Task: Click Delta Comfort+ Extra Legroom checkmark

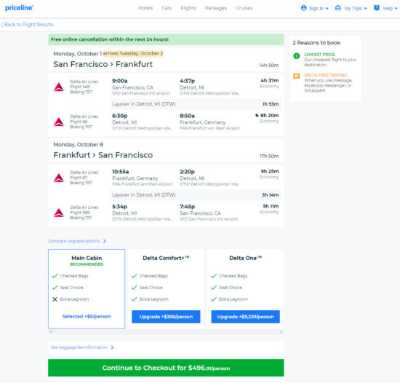Action: click(x=135, y=299)
